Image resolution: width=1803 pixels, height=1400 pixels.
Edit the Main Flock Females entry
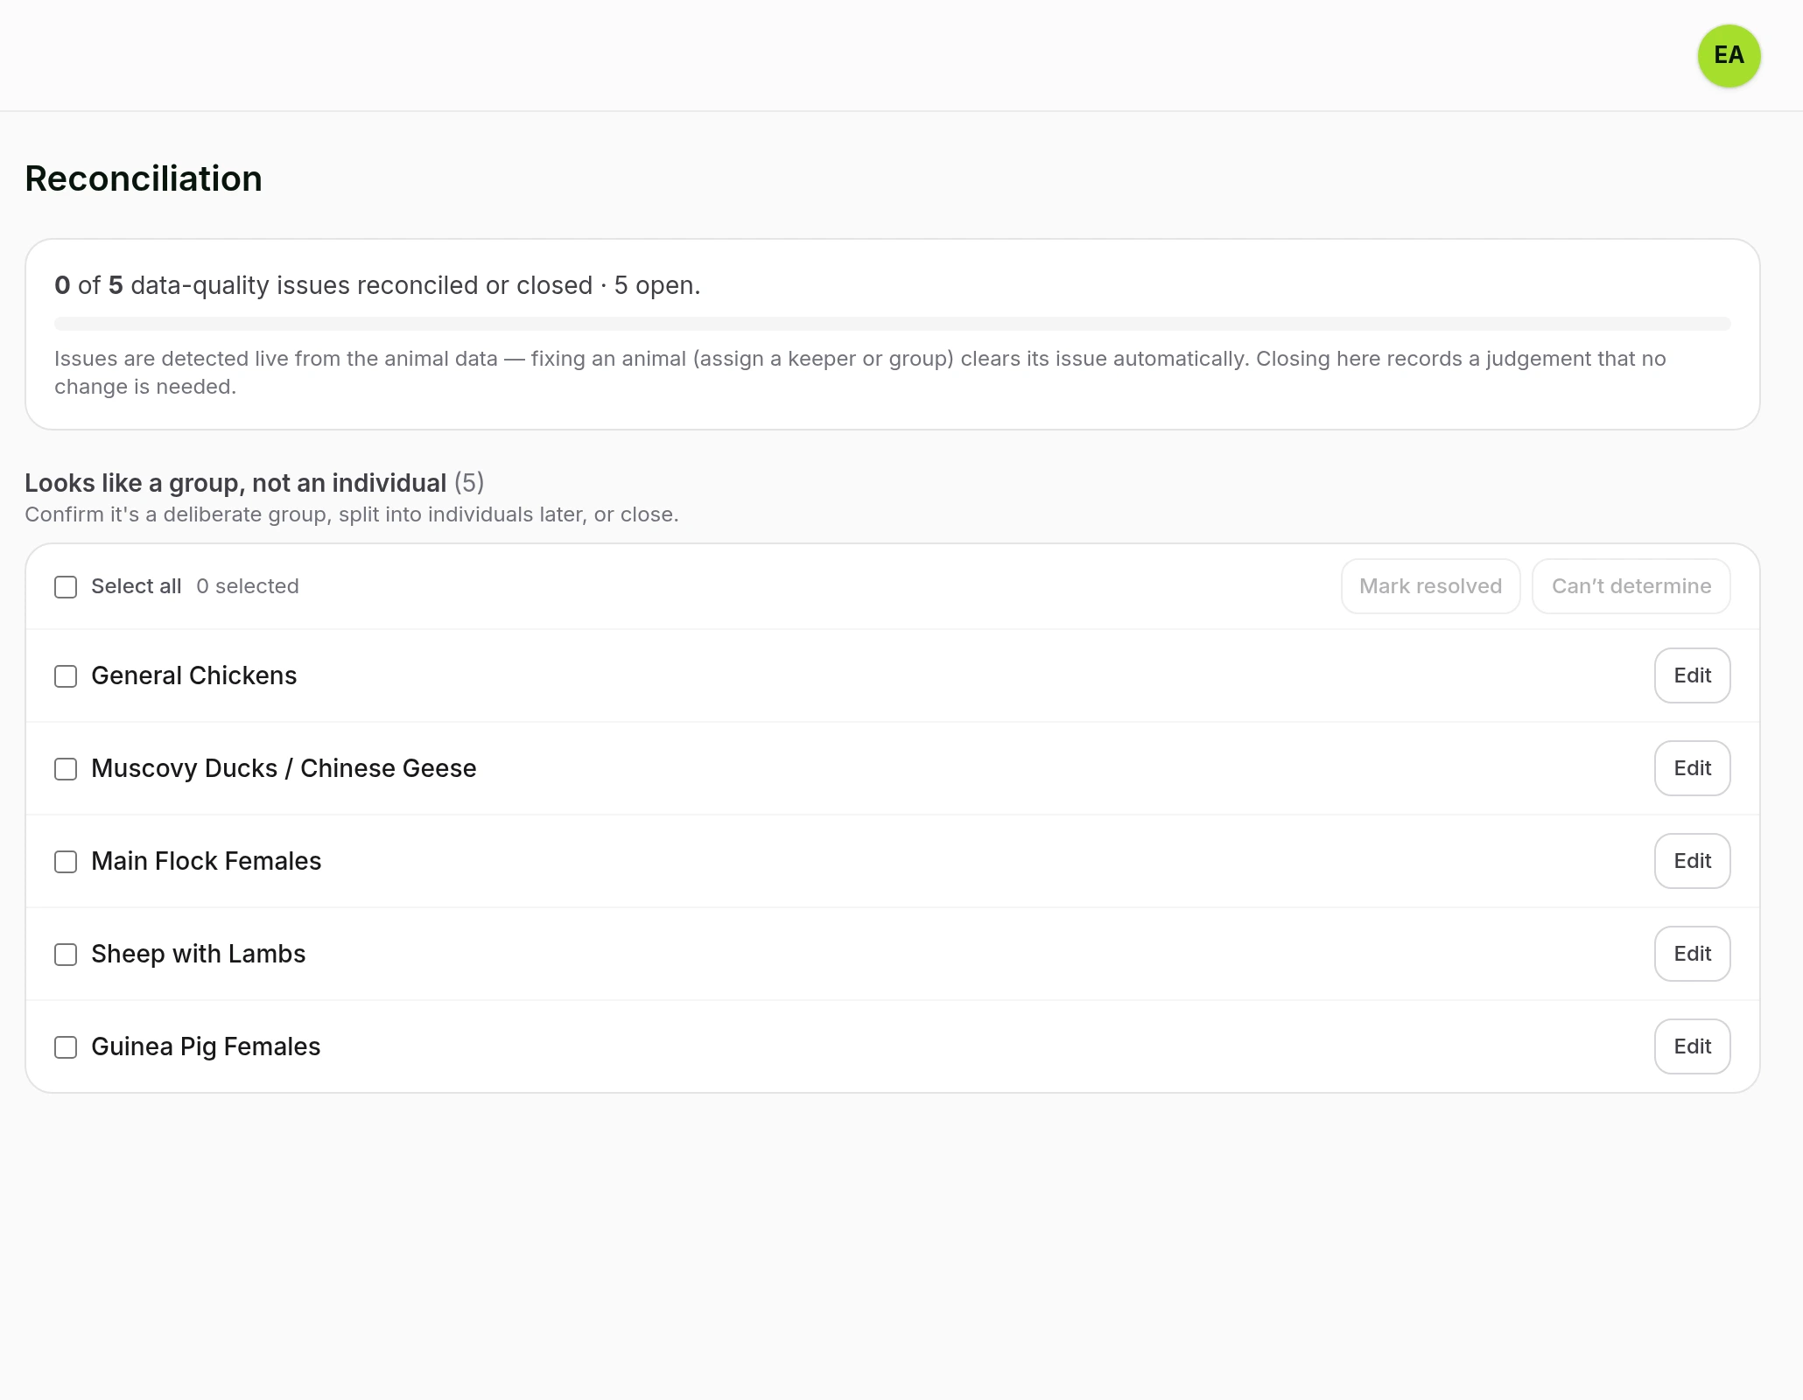[1692, 861]
